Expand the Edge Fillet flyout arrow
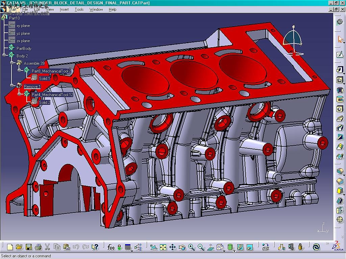 (x=344, y=175)
